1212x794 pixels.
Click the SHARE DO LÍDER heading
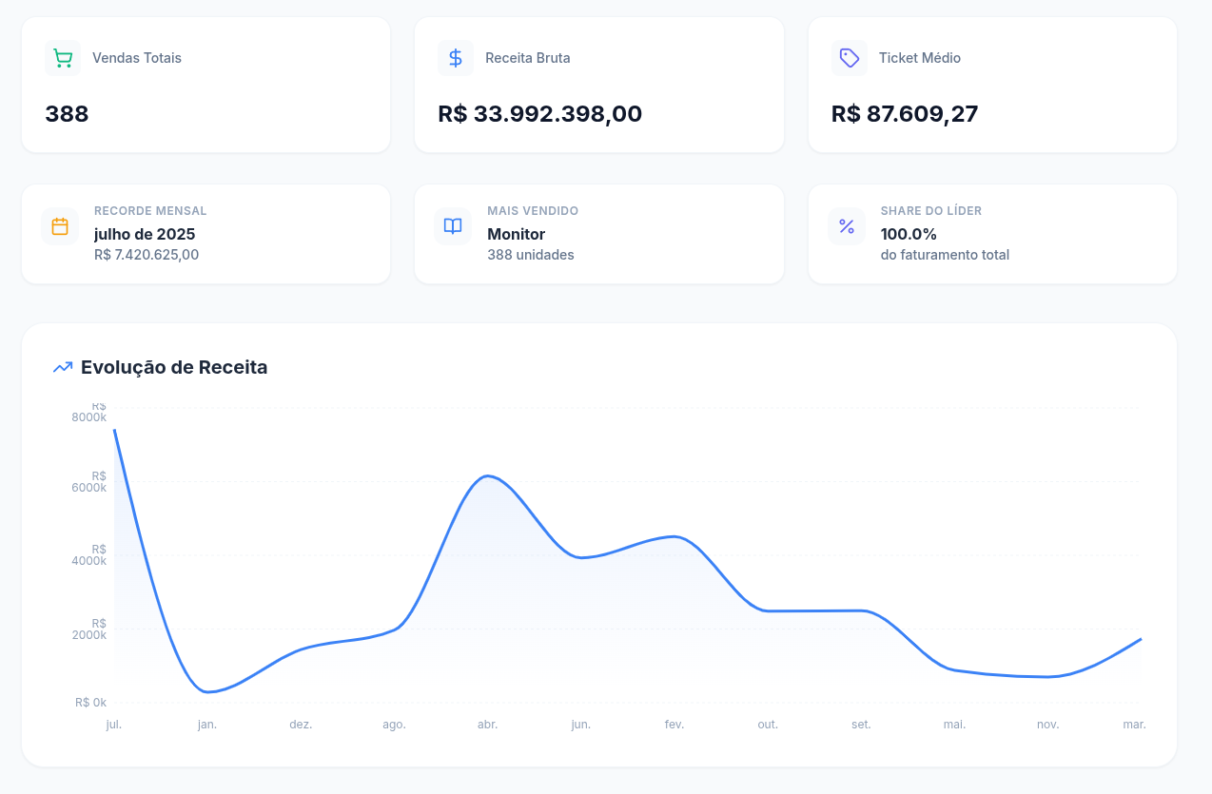tap(931, 211)
